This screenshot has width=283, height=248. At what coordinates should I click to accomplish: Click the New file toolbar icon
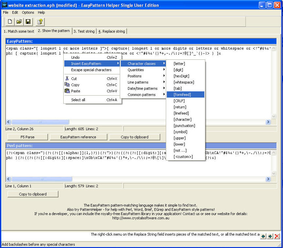pyautogui.click(x=10, y=22)
